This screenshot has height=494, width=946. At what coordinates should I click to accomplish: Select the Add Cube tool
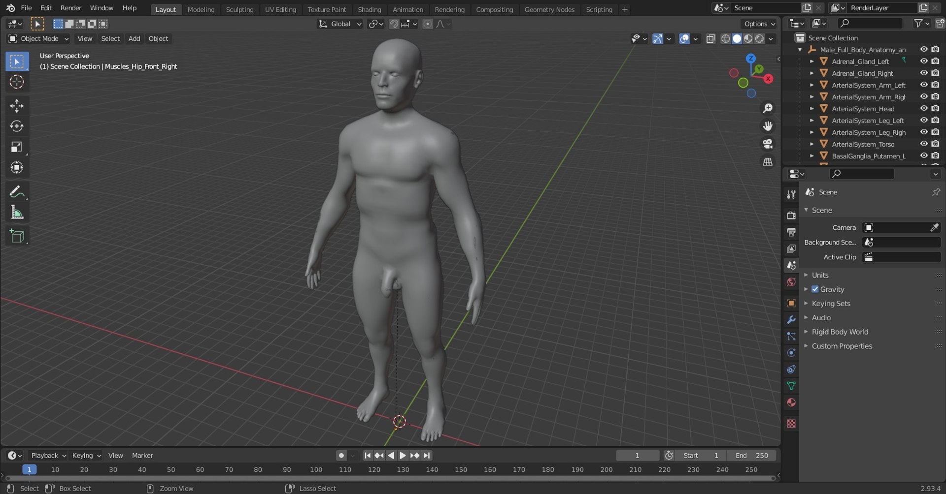click(x=17, y=236)
